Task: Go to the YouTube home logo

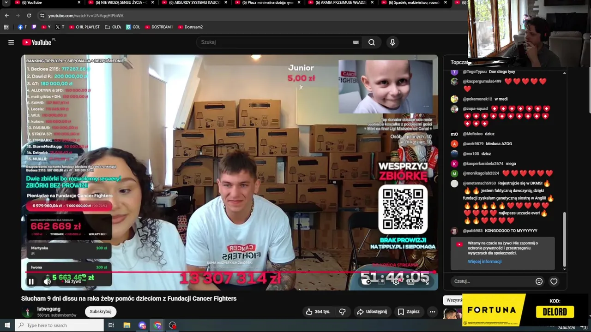Action: click(x=36, y=42)
